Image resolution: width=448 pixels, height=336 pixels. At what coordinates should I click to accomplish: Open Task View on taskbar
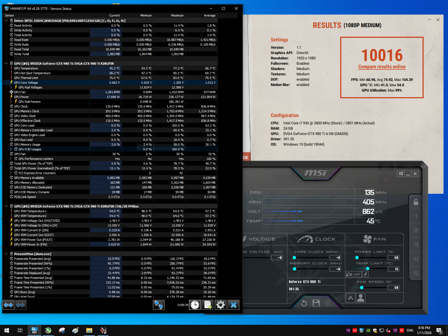20,330
